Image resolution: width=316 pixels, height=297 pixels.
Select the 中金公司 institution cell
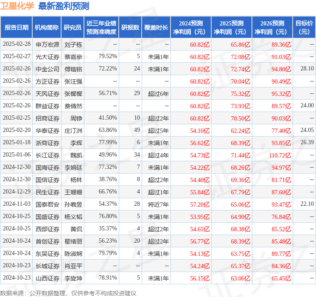coord(48,69)
